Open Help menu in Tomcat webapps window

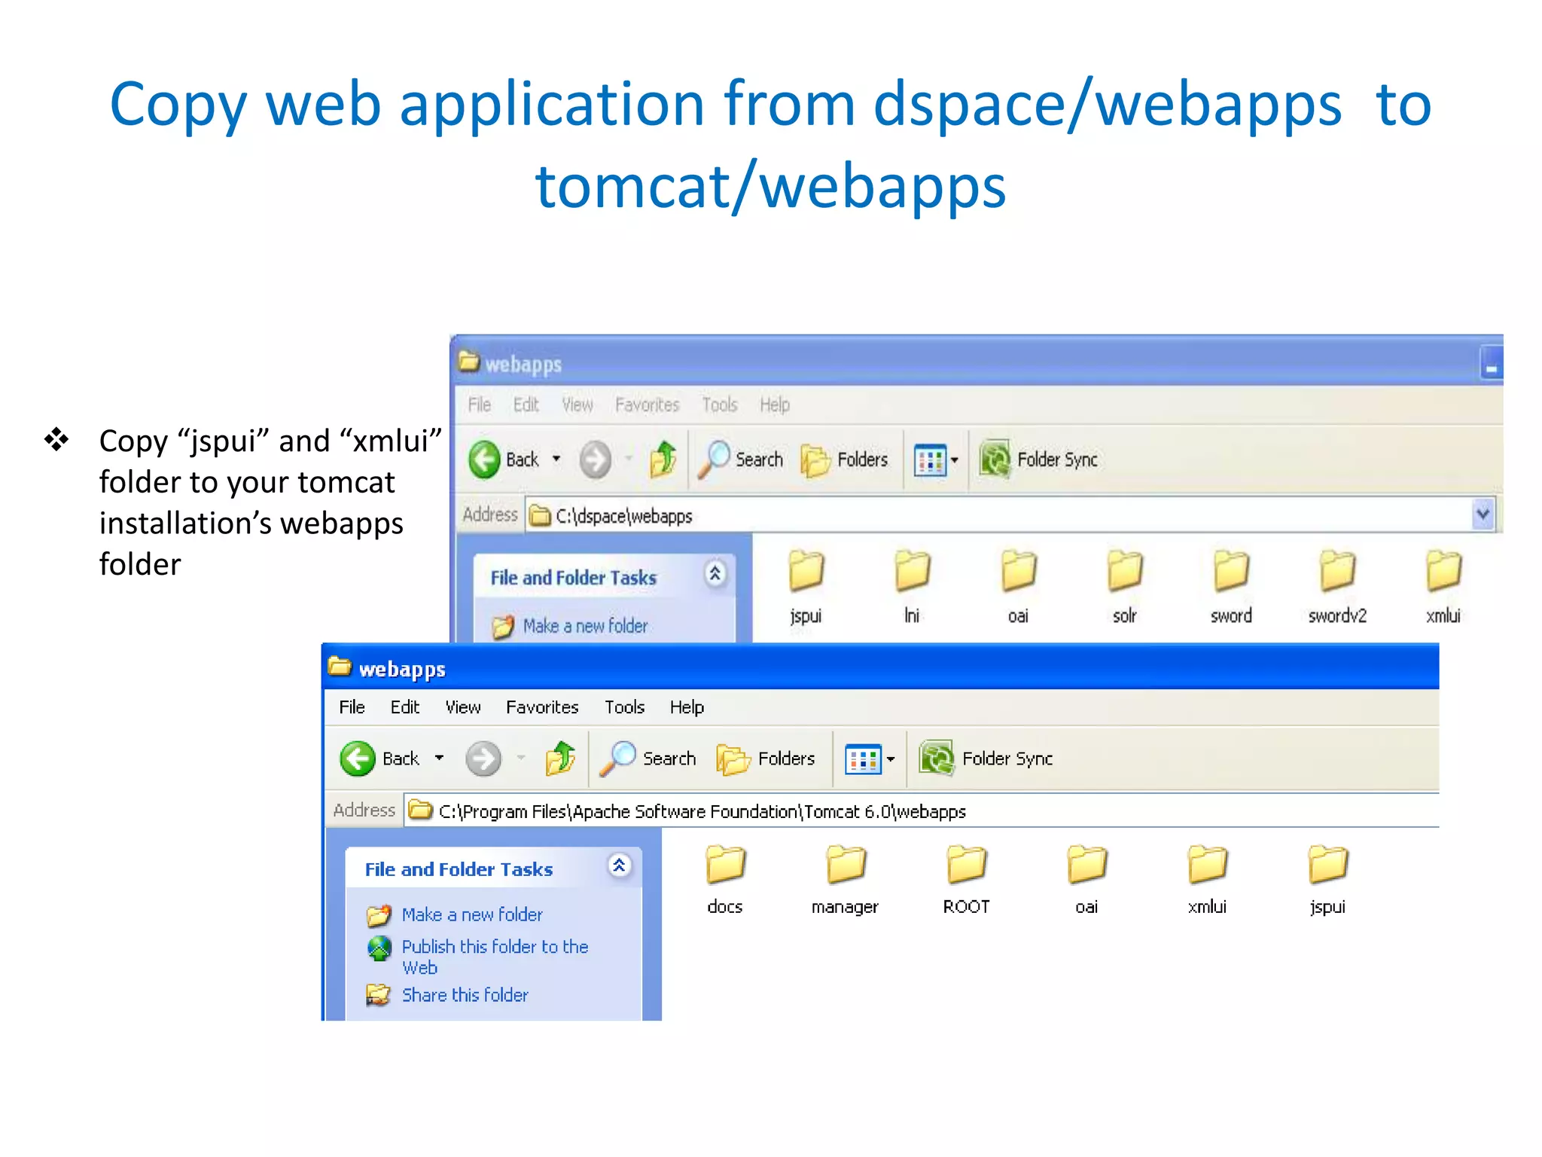(687, 707)
